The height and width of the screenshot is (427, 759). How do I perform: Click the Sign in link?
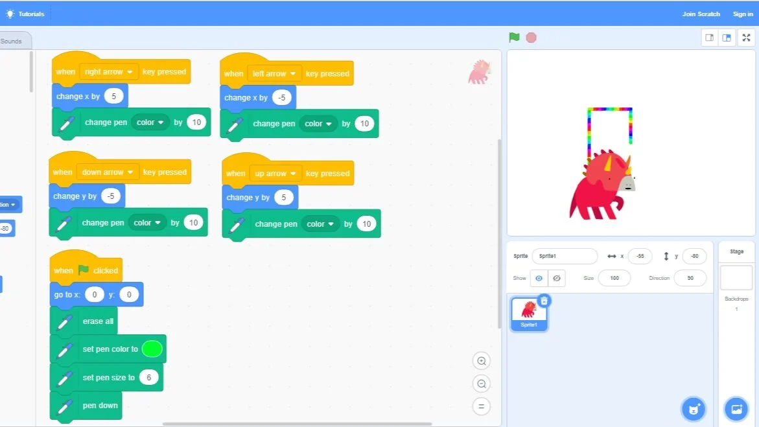pos(743,14)
